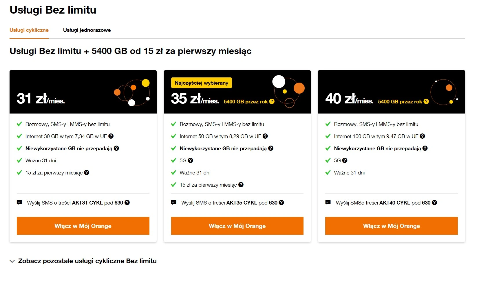This screenshot has width=490, height=288.
Task: Open info icon beside Internet 100 GB line
Action: click(x=423, y=136)
